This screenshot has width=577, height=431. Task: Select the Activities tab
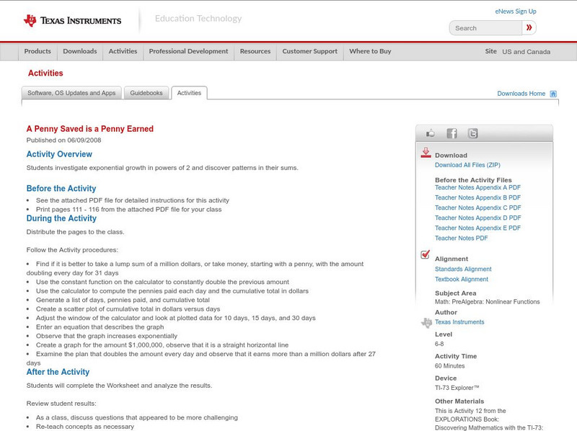click(x=189, y=93)
